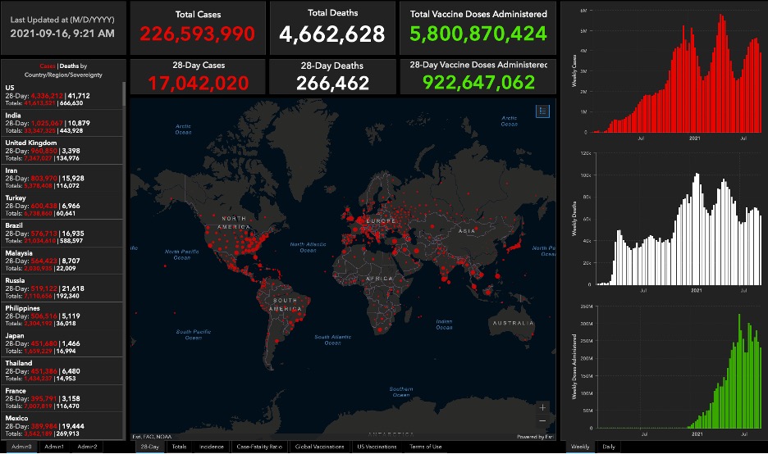Select the Totals map tab
The height and width of the screenshot is (454, 768).
pyautogui.click(x=179, y=447)
